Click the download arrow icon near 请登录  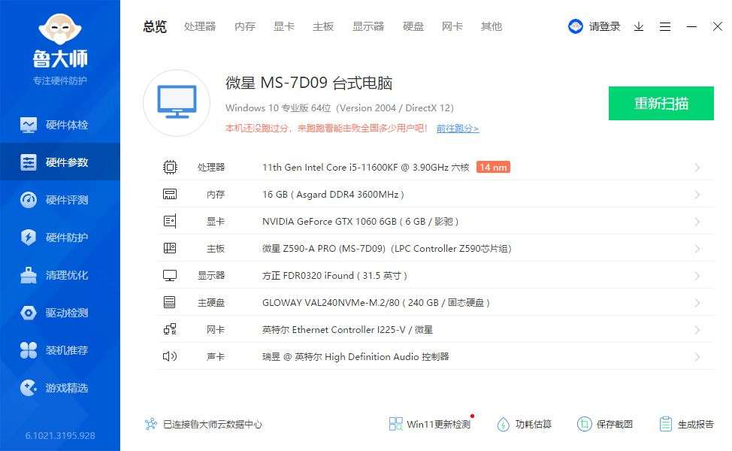pyautogui.click(x=640, y=26)
